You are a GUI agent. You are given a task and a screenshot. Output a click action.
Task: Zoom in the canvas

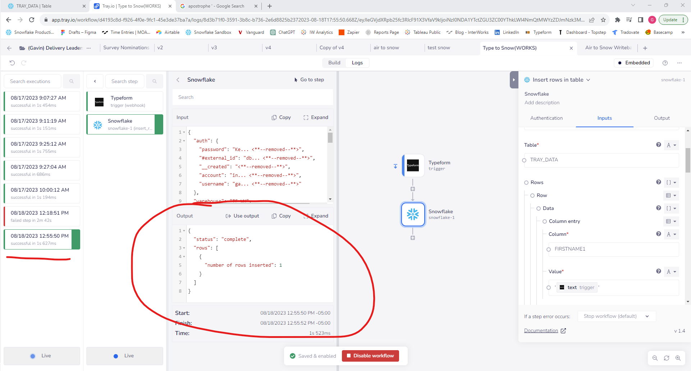coord(678,358)
